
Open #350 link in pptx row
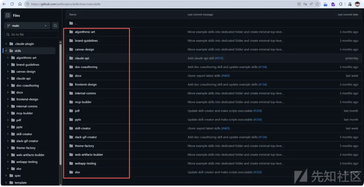(257, 120)
